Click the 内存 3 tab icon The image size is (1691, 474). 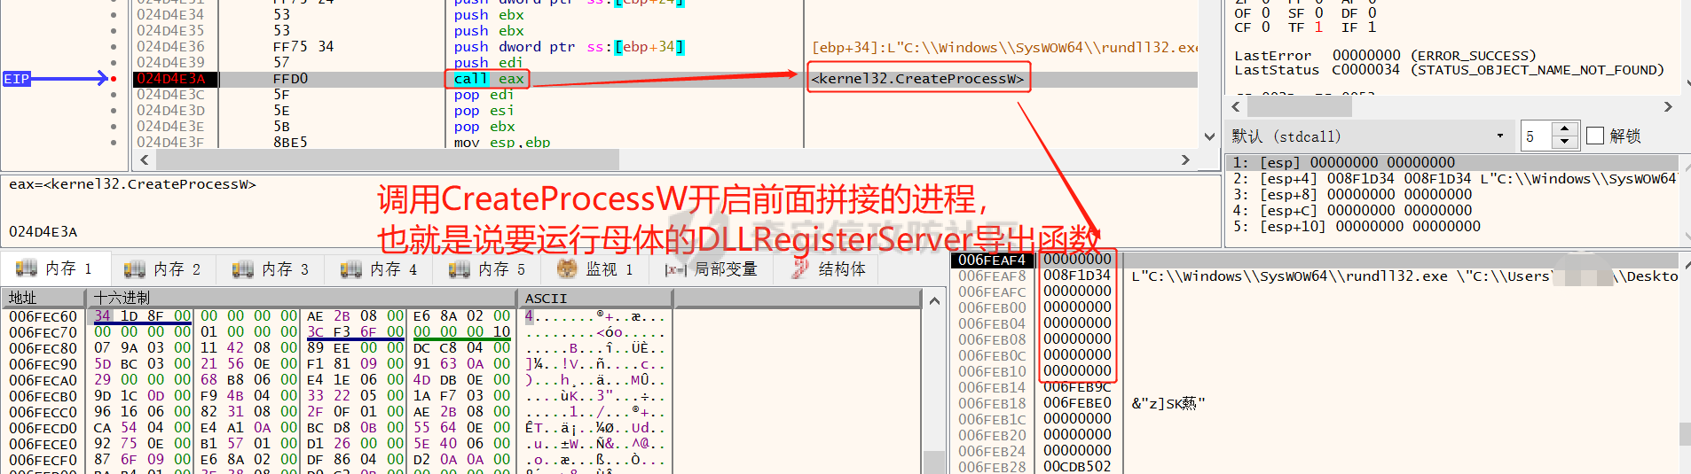tap(242, 268)
